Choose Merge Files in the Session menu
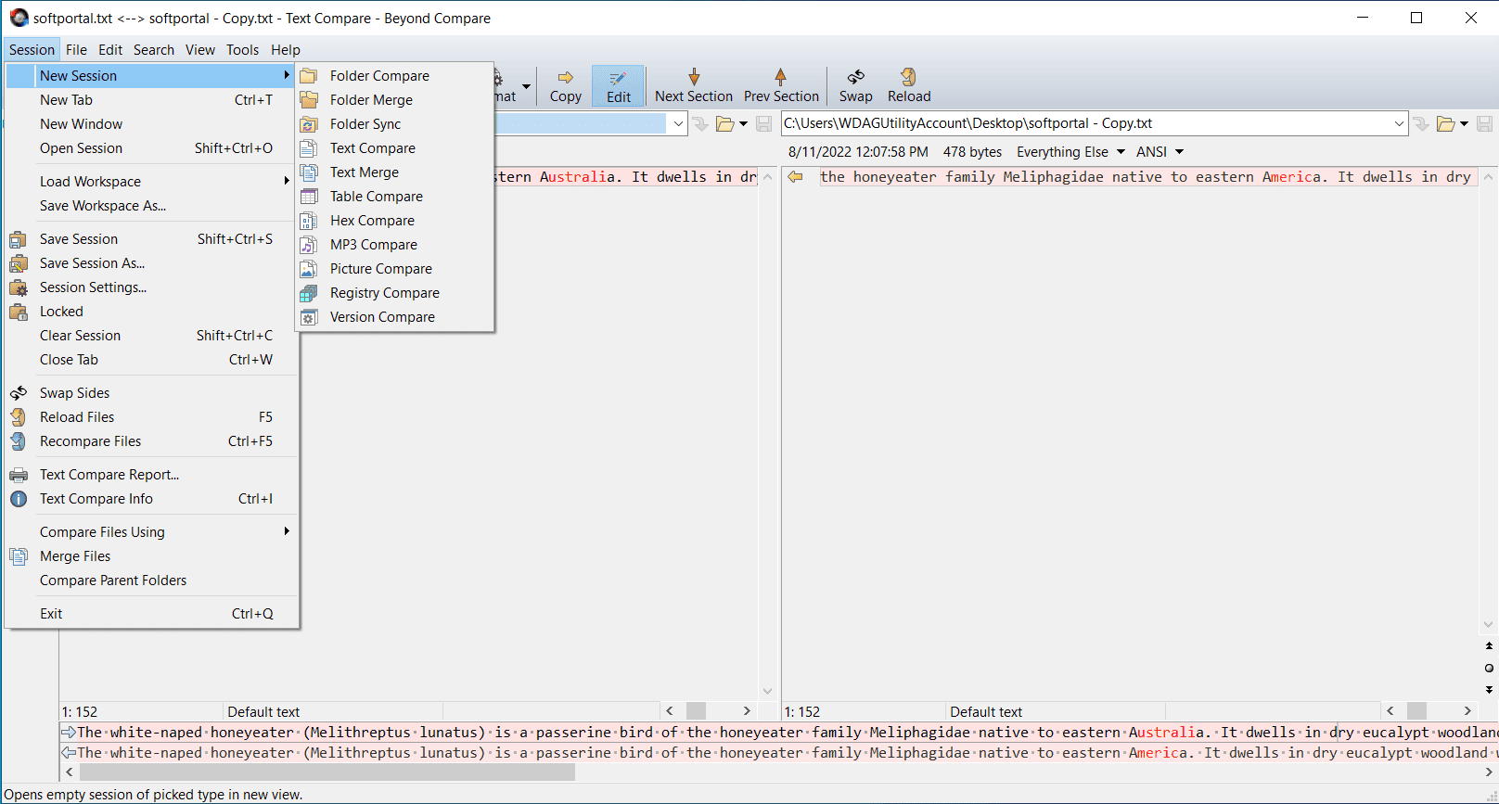Screen dimensions: 1499x804 pos(152,556)
